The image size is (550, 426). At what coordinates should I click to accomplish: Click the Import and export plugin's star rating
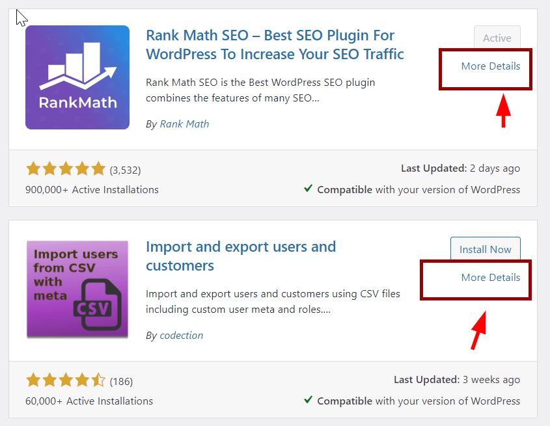tap(65, 380)
